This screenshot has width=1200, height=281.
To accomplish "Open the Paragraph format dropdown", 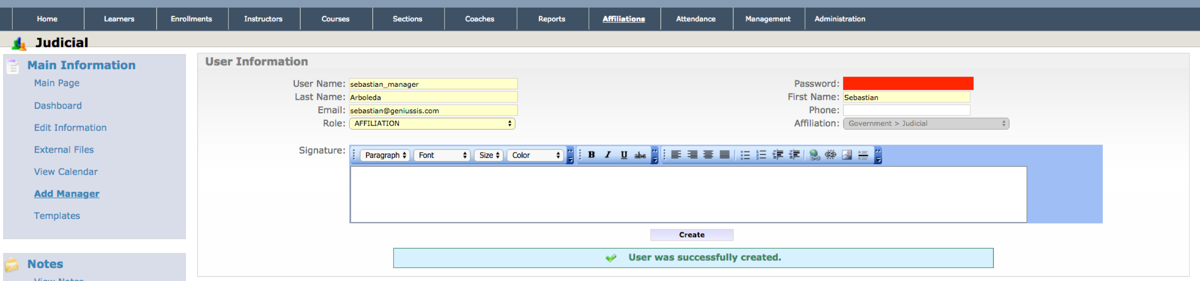I will [385, 156].
